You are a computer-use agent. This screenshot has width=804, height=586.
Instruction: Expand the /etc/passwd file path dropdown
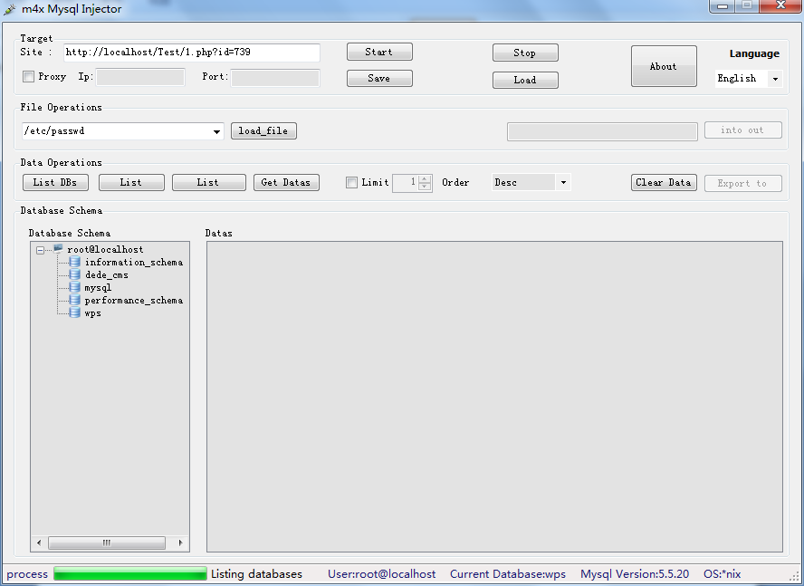217,131
